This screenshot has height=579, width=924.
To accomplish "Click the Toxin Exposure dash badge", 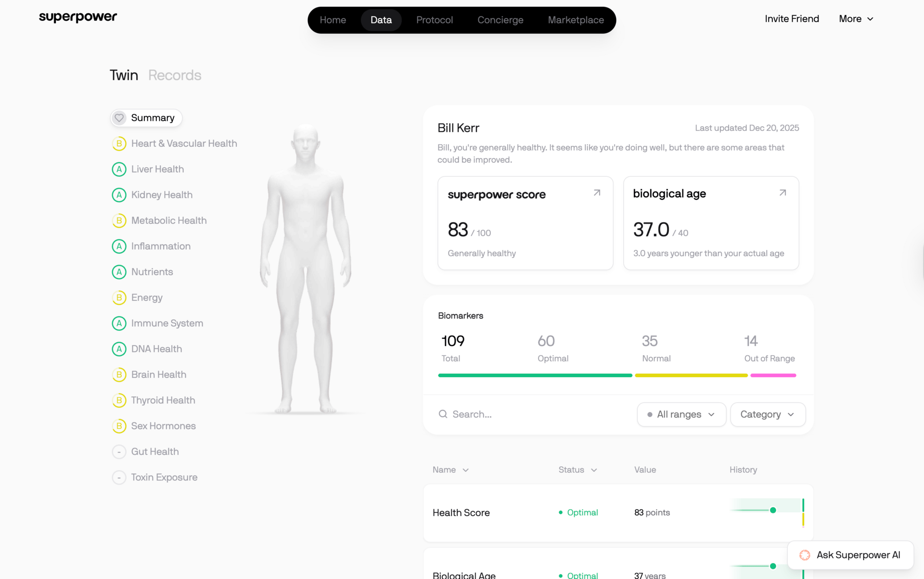I will coord(119,477).
